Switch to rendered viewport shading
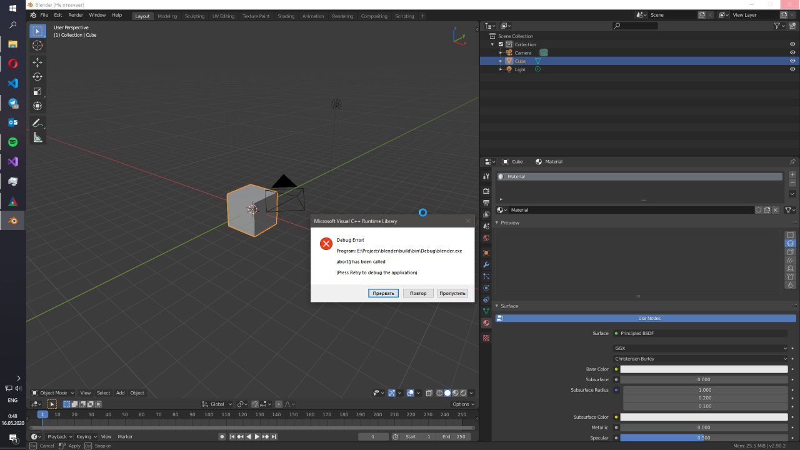 pyautogui.click(x=463, y=393)
